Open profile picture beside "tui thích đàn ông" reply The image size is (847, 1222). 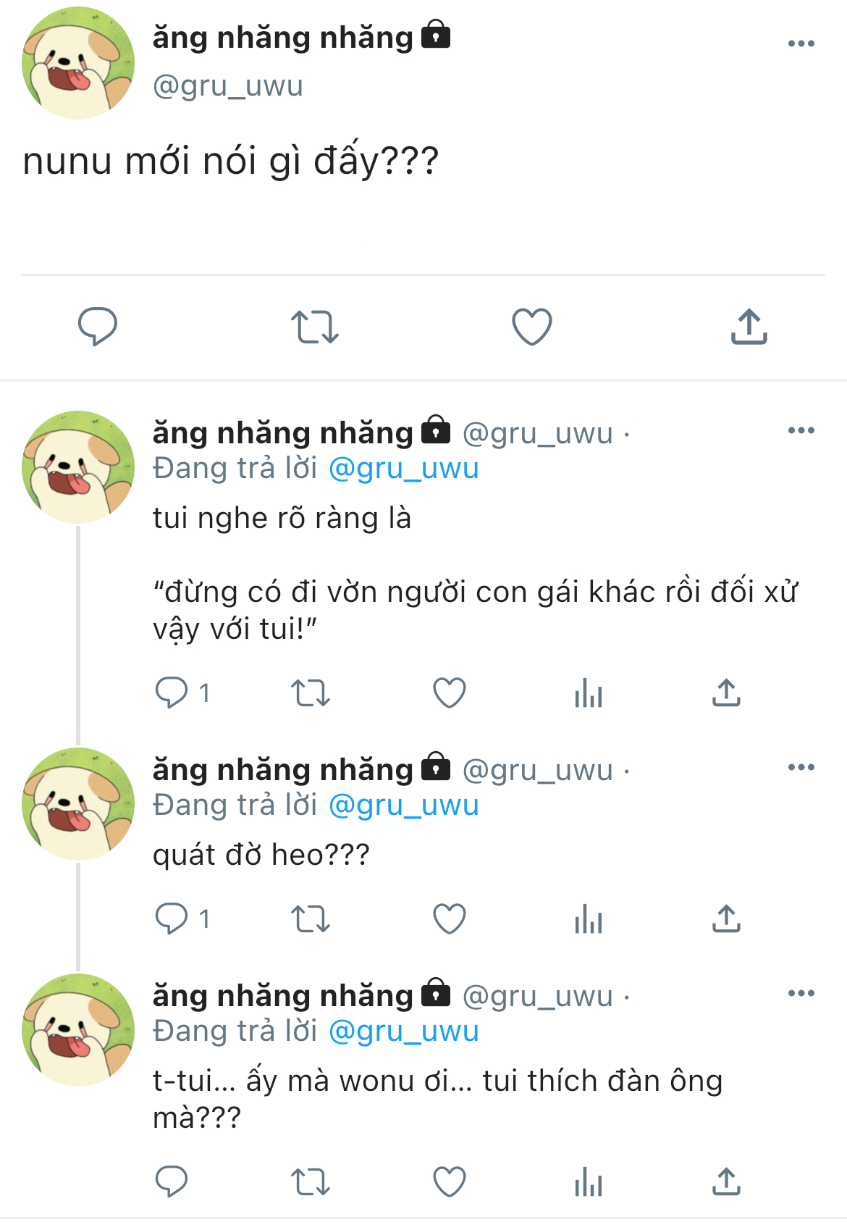(x=78, y=1029)
